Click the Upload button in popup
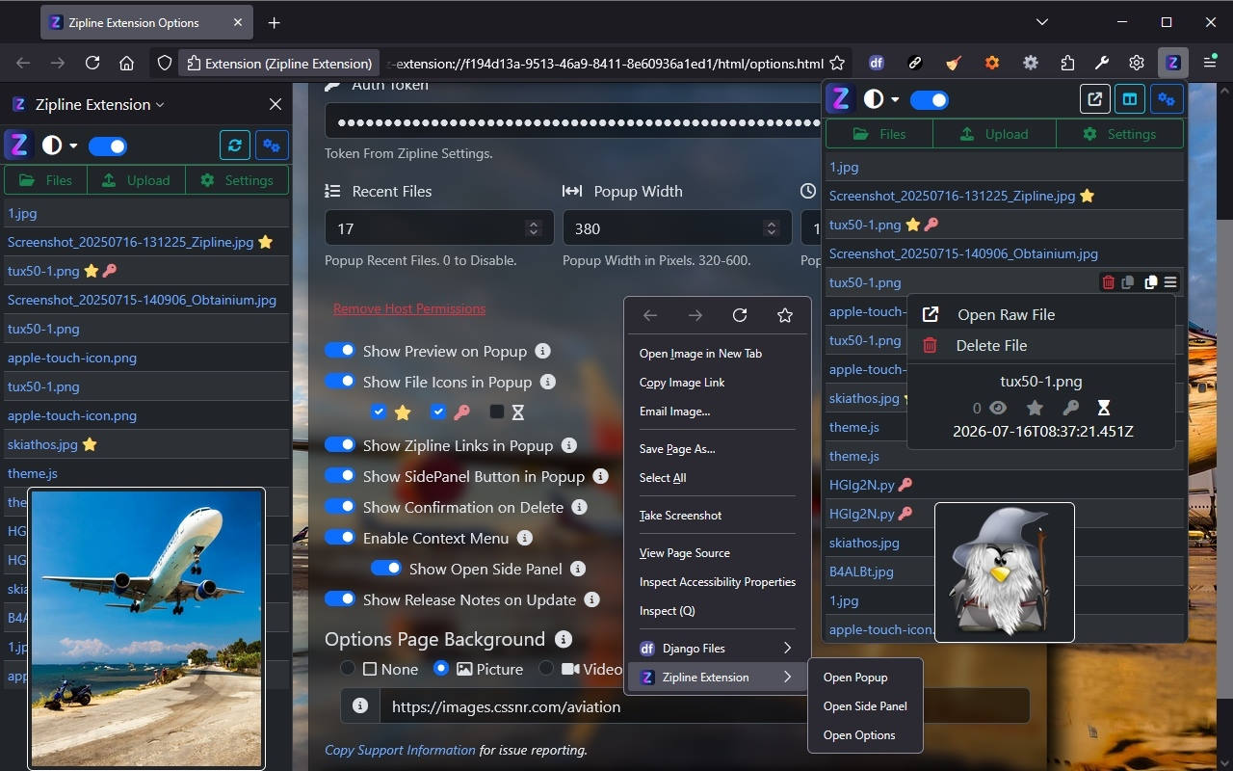Screen dimensions: 1233x771 pos(995,134)
